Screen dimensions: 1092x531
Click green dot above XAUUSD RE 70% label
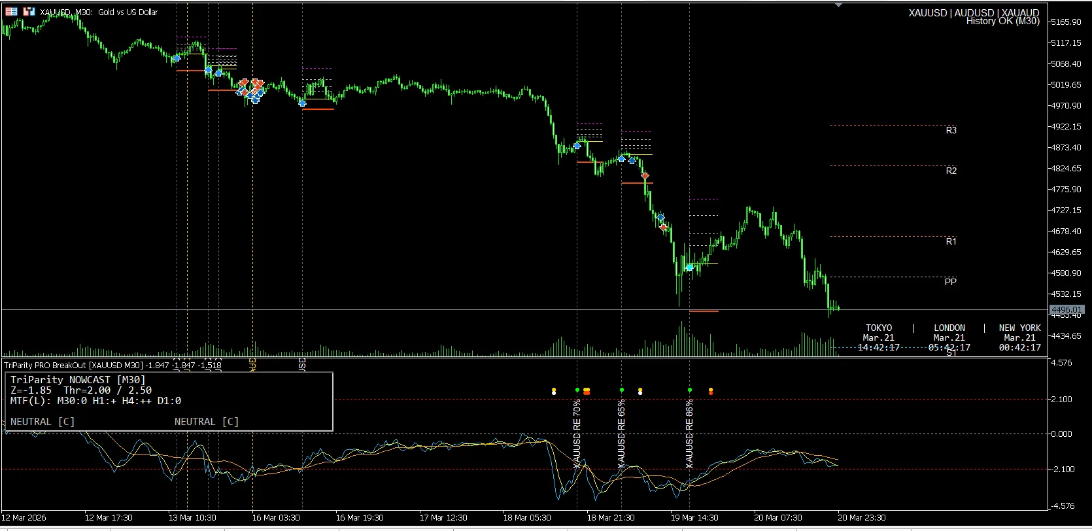click(x=577, y=390)
